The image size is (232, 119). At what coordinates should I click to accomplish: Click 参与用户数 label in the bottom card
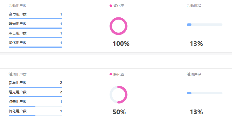(18, 83)
